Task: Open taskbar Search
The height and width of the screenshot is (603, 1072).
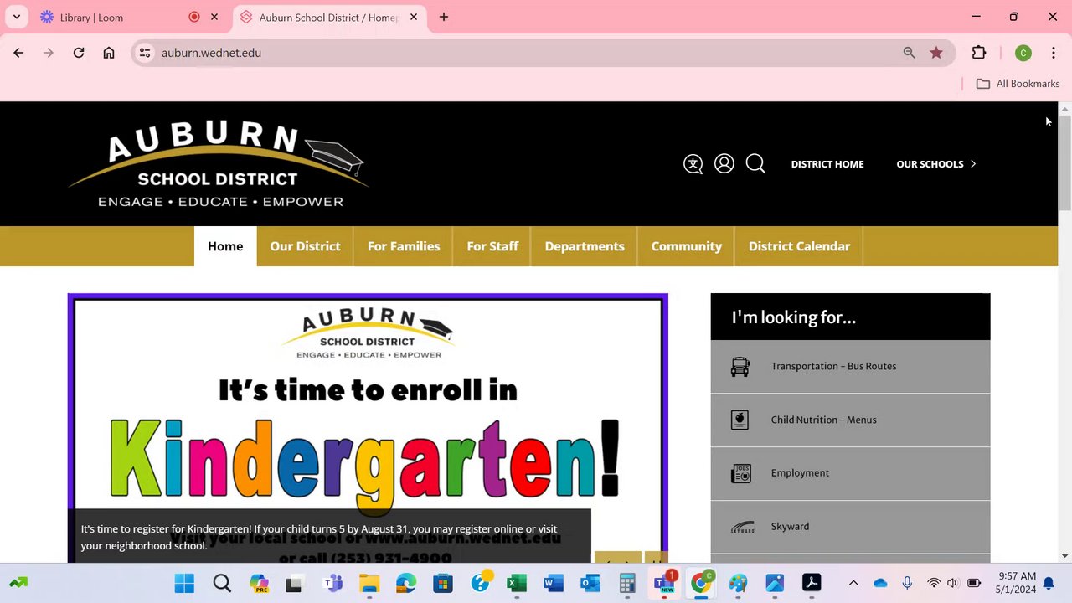Action: tap(222, 583)
